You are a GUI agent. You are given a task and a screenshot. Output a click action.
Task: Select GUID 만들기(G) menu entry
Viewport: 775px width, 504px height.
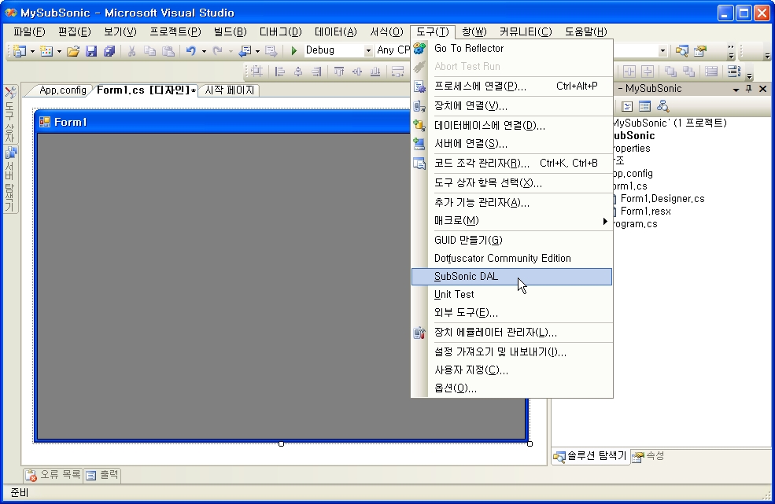[511, 240]
